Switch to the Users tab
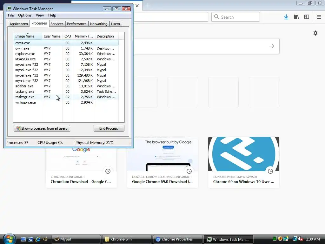This screenshot has width=325, height=244. pyautogui.click(x=116, y=24)
